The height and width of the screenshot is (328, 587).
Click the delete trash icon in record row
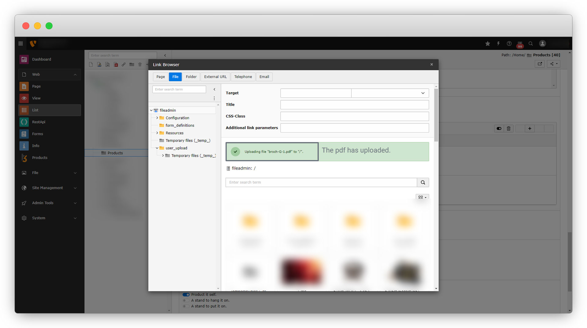tap(508, 129)
